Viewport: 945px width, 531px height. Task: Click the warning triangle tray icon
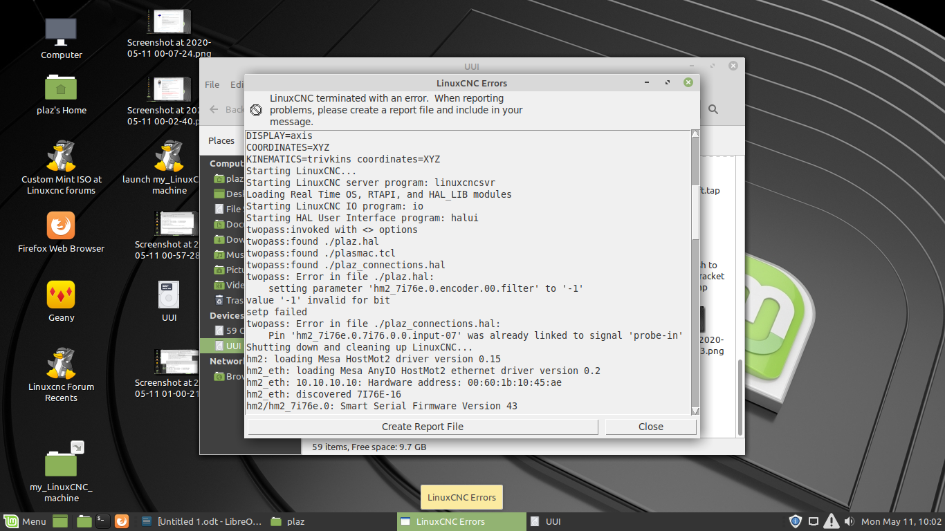click(832, 521)
